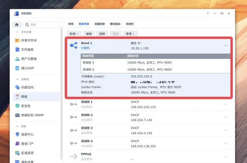Click the 区域选项 icon
Image resolution: width=247 pixels, height=163 pixels.
(x=17, y=153)
